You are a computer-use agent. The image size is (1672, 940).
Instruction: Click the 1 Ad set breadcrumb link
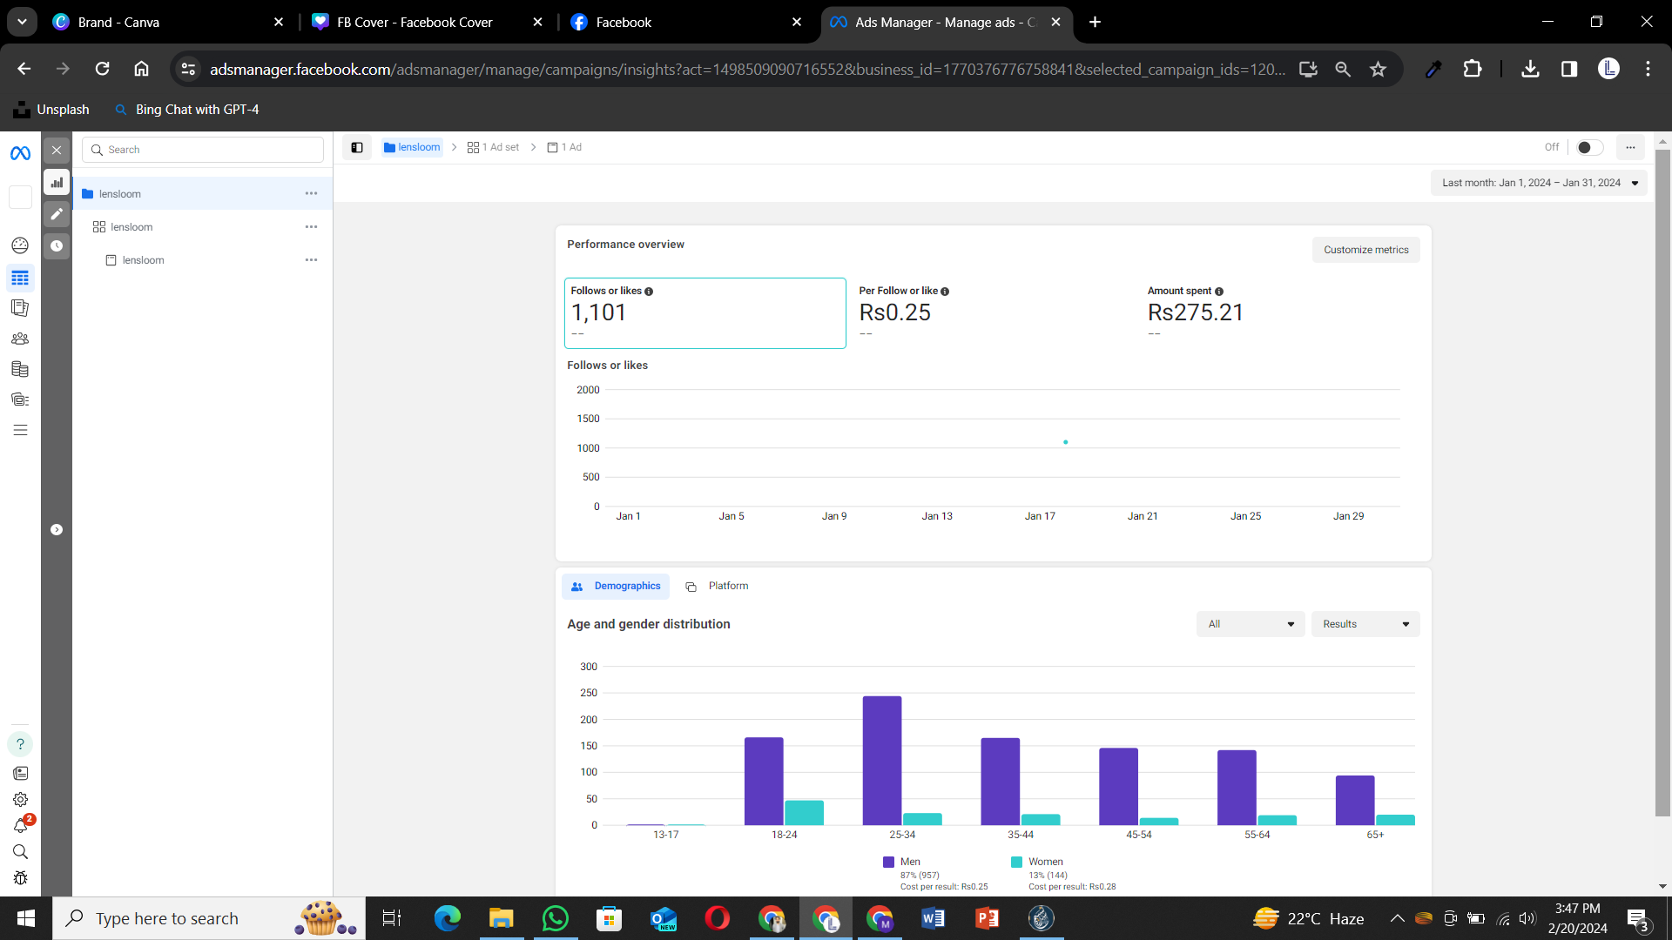(494, 147)
